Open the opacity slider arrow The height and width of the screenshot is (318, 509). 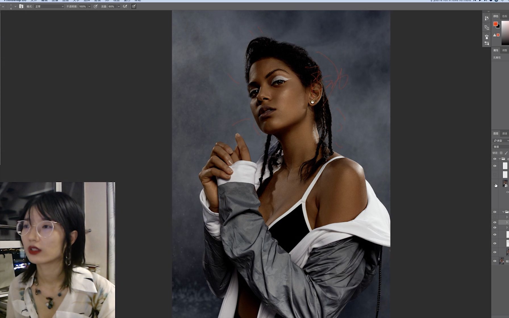pyautogui.click(x=89, y=6)
